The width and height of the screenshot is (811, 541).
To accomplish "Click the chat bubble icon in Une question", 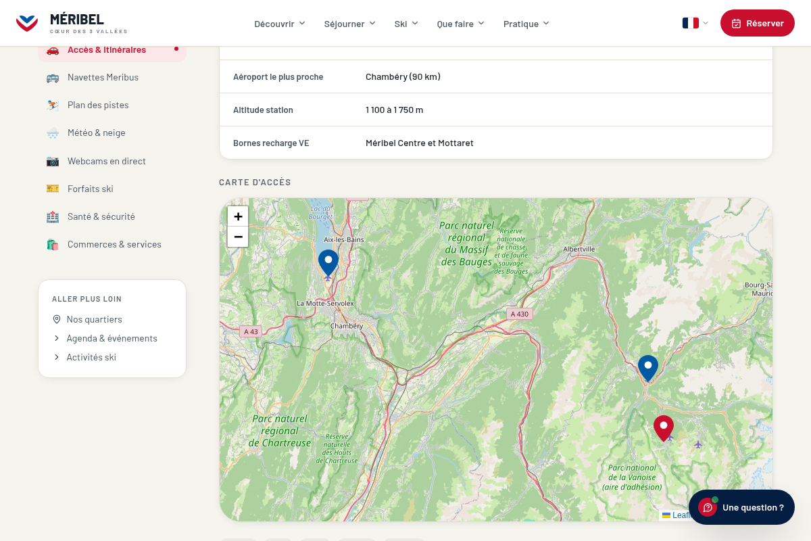I will click(708, 507).
